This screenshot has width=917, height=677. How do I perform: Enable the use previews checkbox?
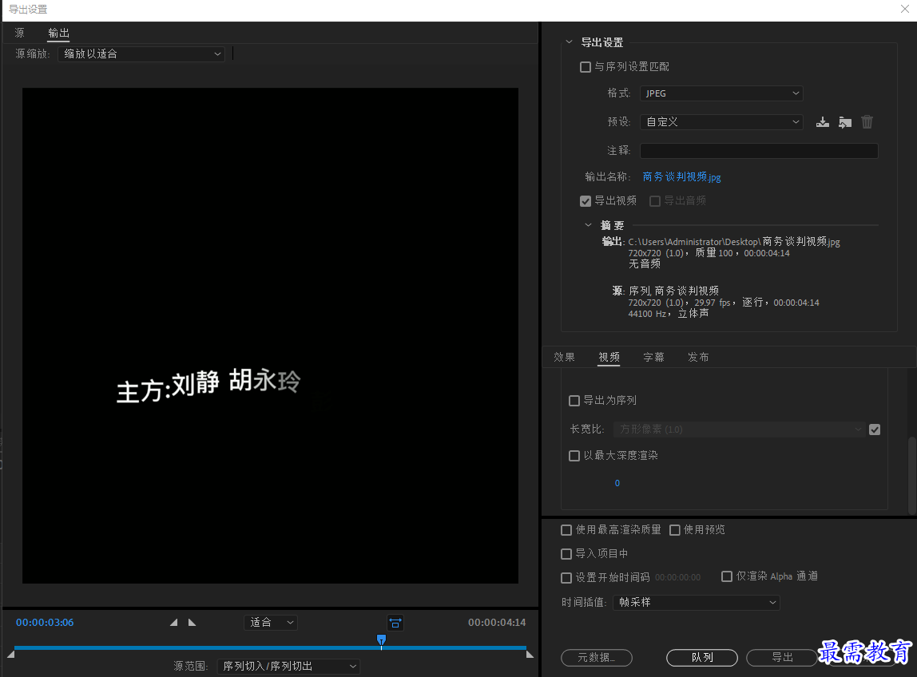[674, 530]
